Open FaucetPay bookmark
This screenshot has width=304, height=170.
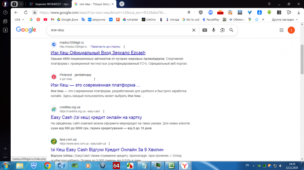tap(211, 19)
